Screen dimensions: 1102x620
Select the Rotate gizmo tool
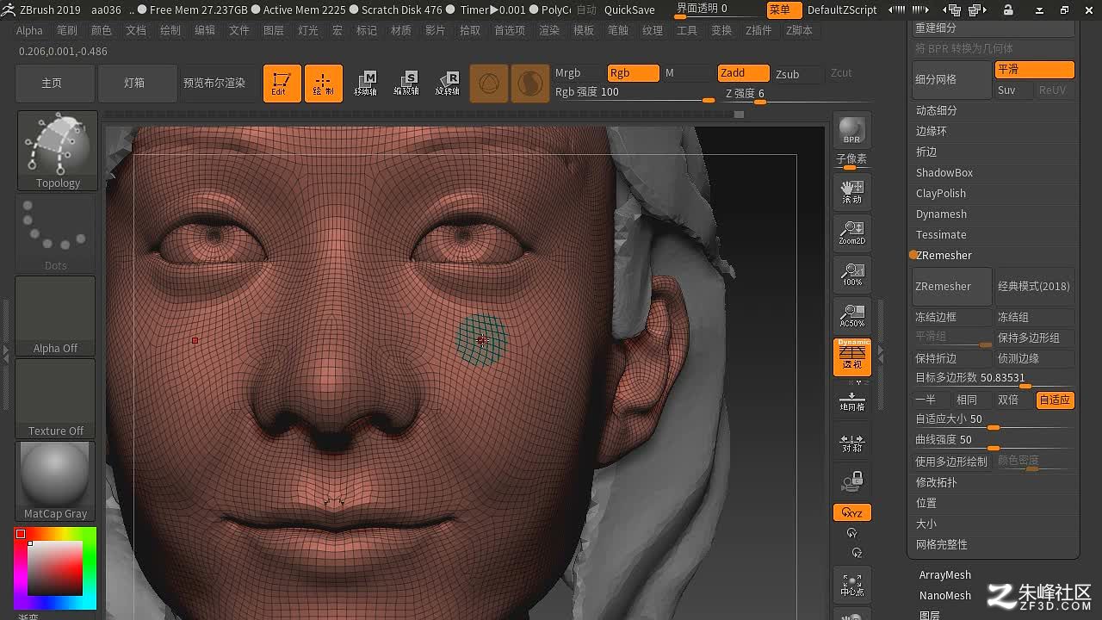point(448,84)
